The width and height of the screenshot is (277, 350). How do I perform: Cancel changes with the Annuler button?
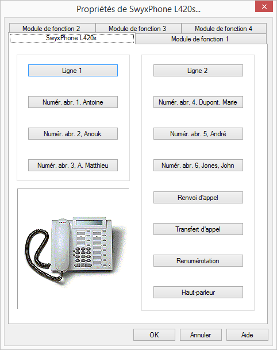201,335
